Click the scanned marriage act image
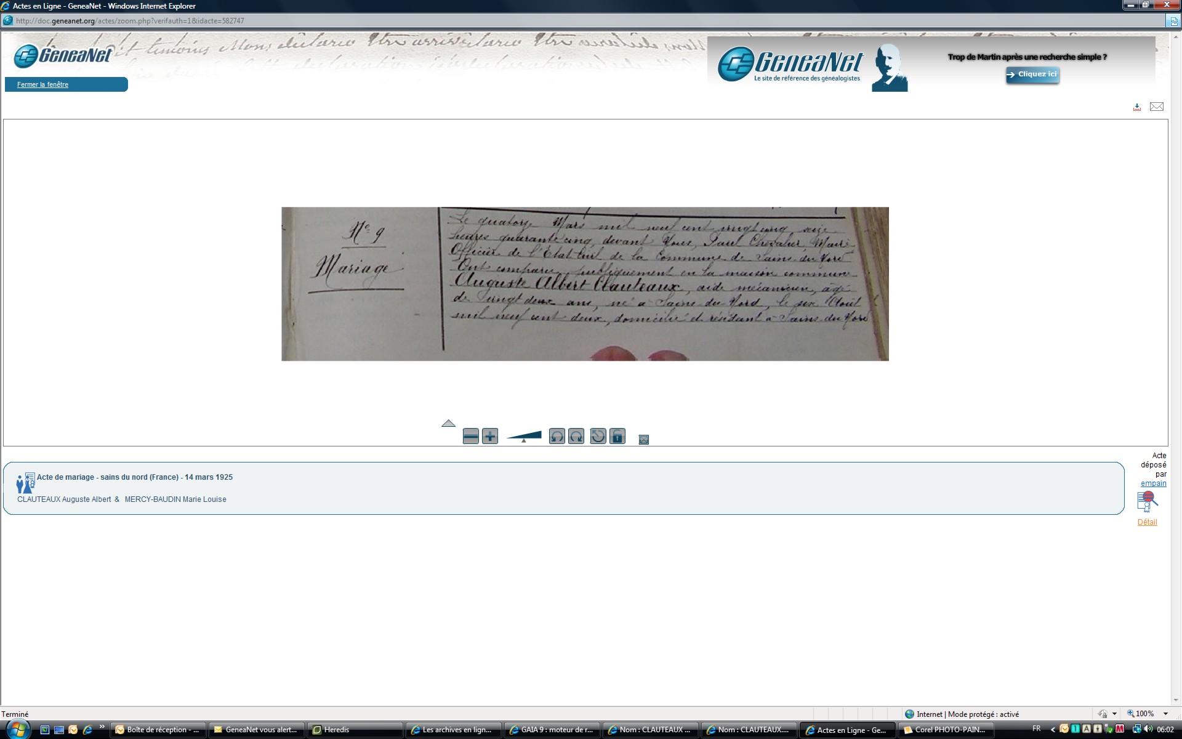This screenshot has width=1182, height=739. (585, 284)
